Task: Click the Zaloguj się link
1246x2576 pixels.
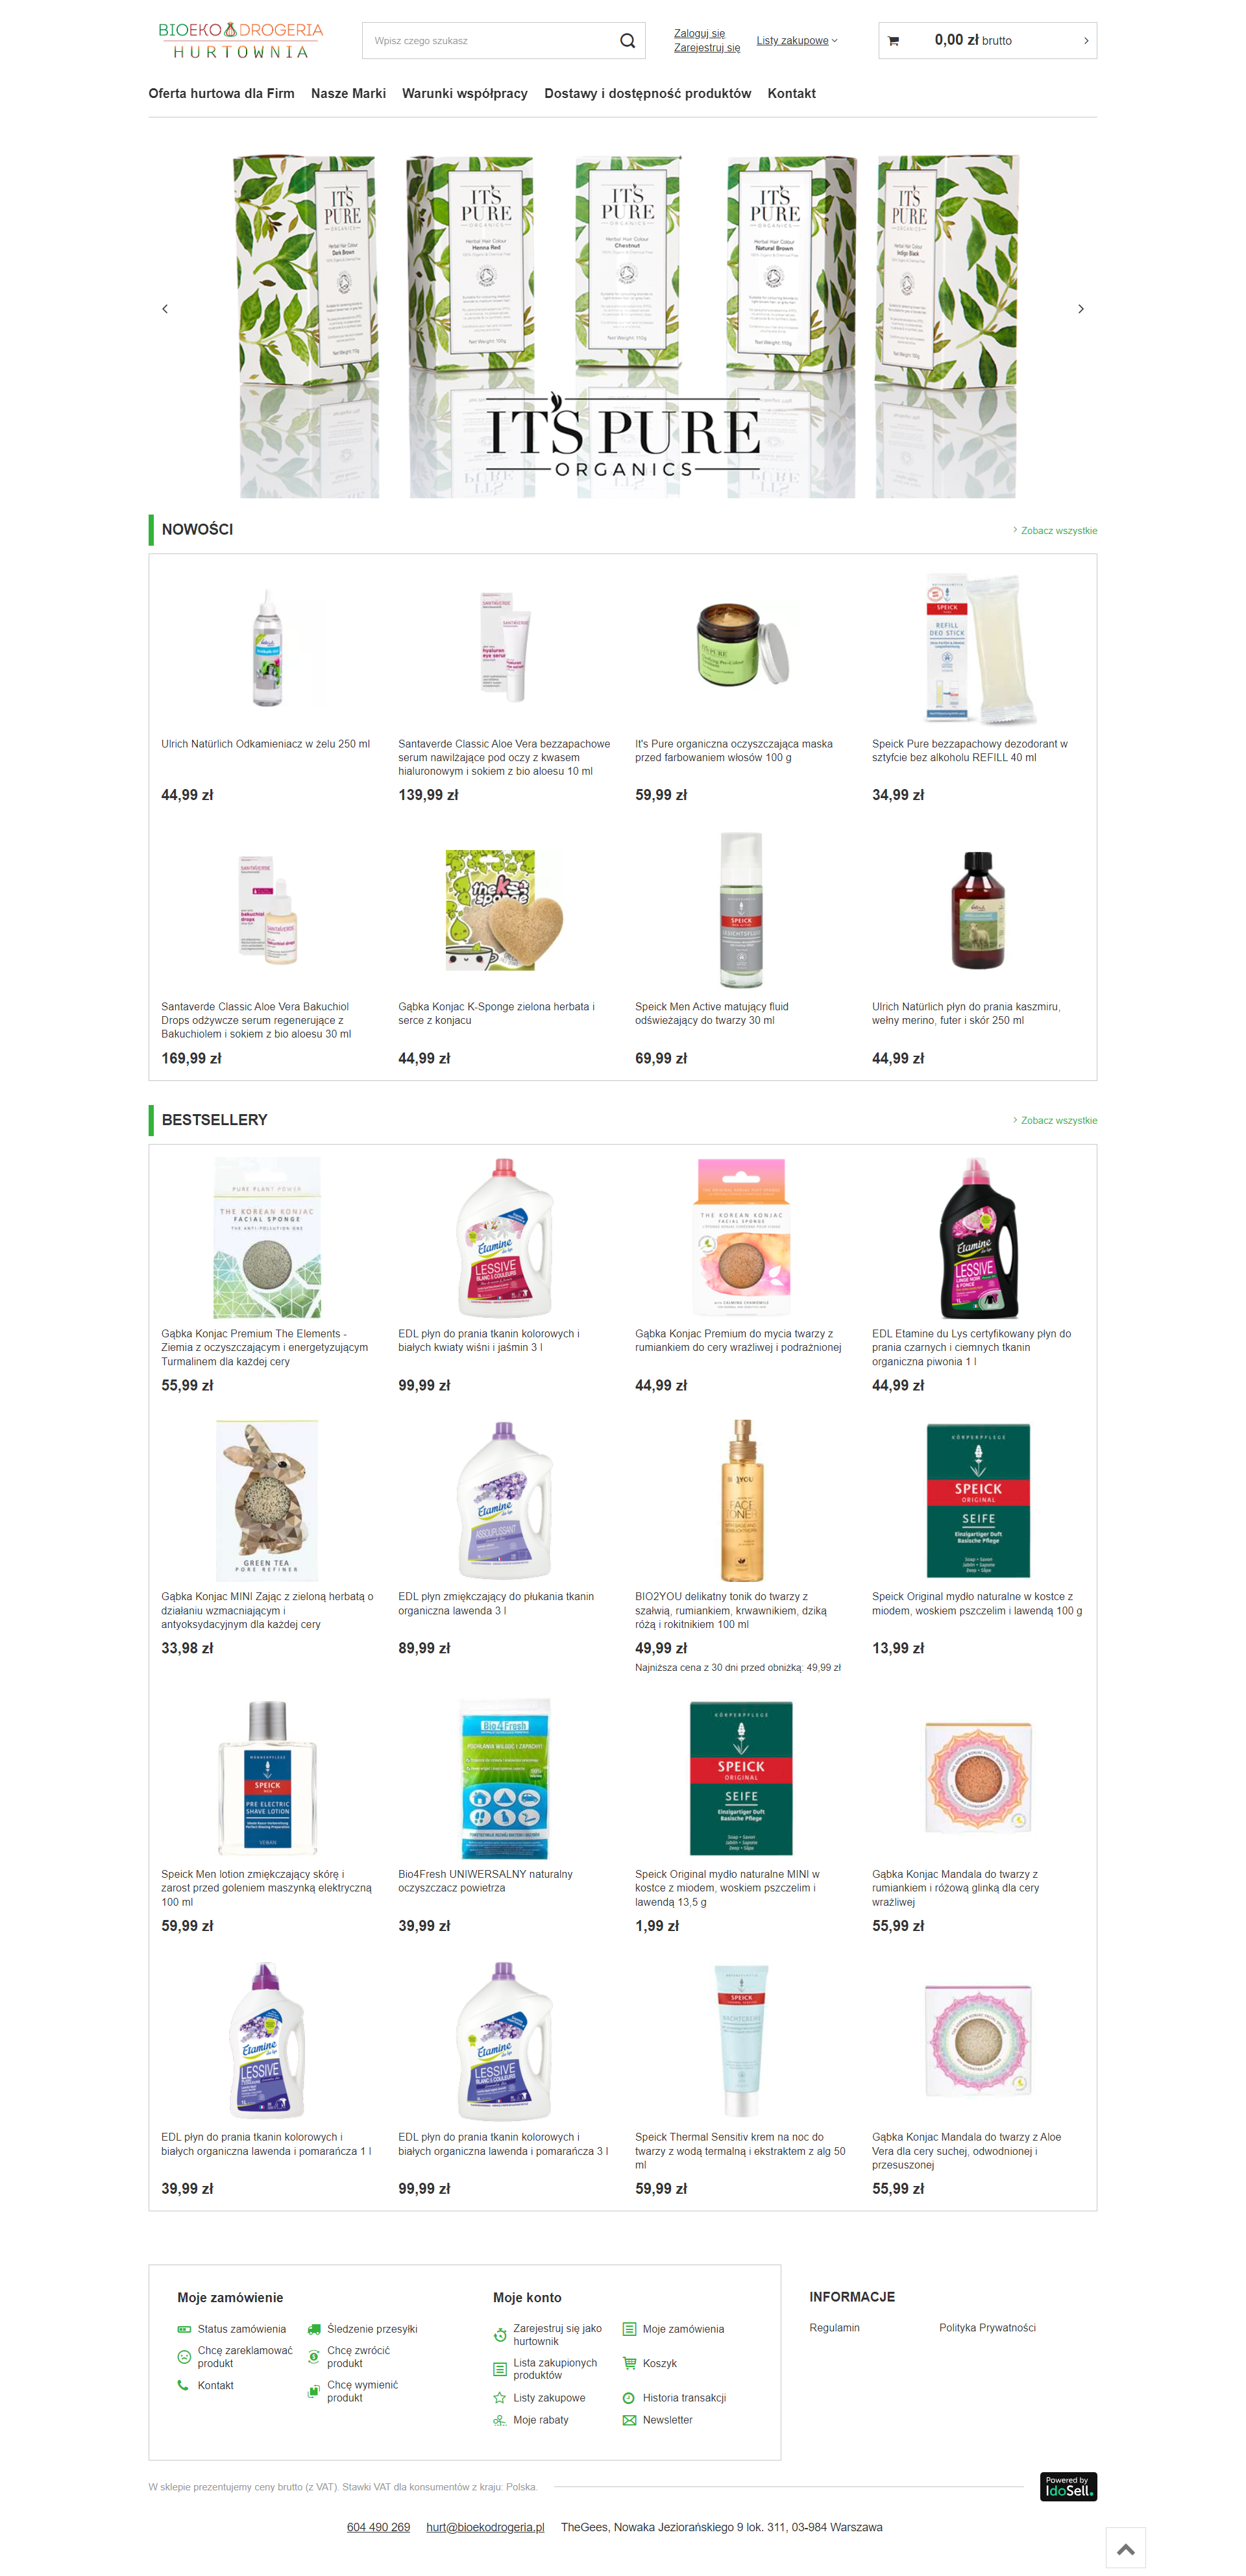Action: [699, 33]
